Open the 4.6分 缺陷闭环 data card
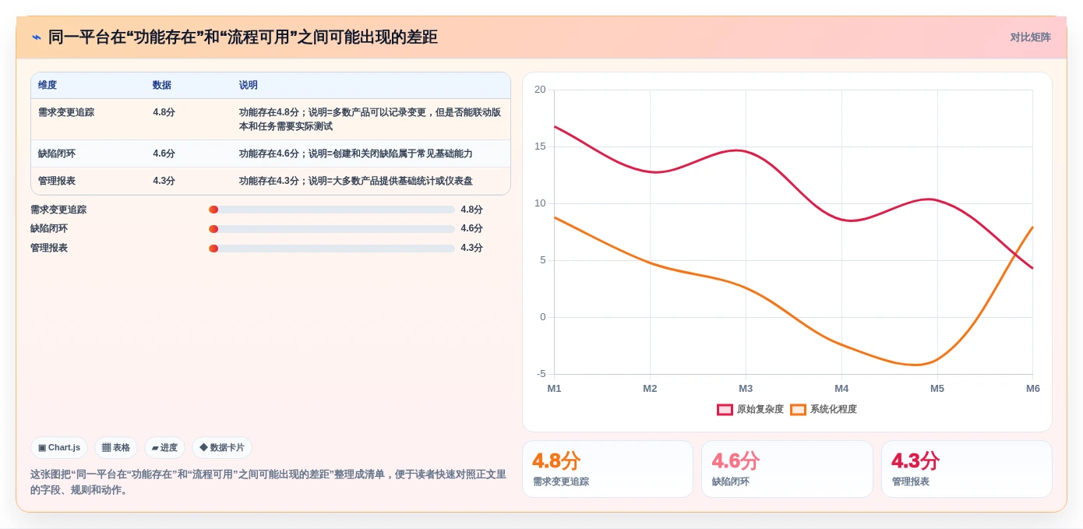1083x529 pixels. point(787,469)
